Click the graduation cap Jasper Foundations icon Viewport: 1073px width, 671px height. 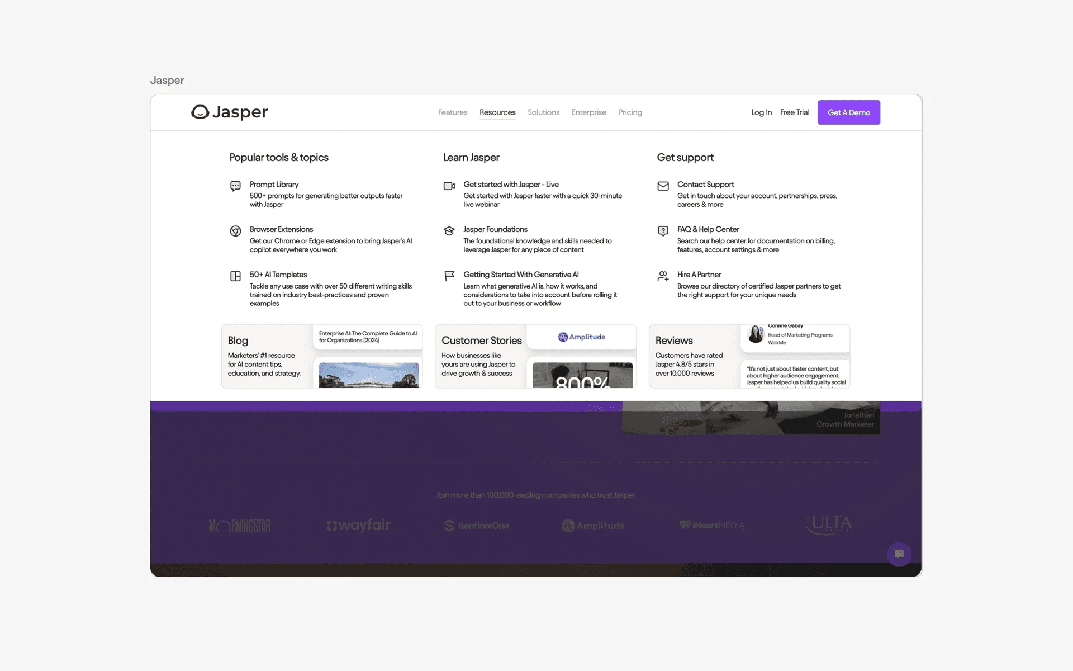(449, 231)
